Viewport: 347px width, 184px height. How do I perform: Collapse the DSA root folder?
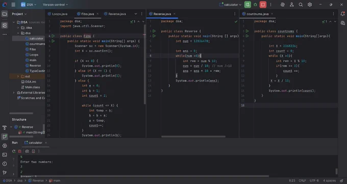[14, 22]
